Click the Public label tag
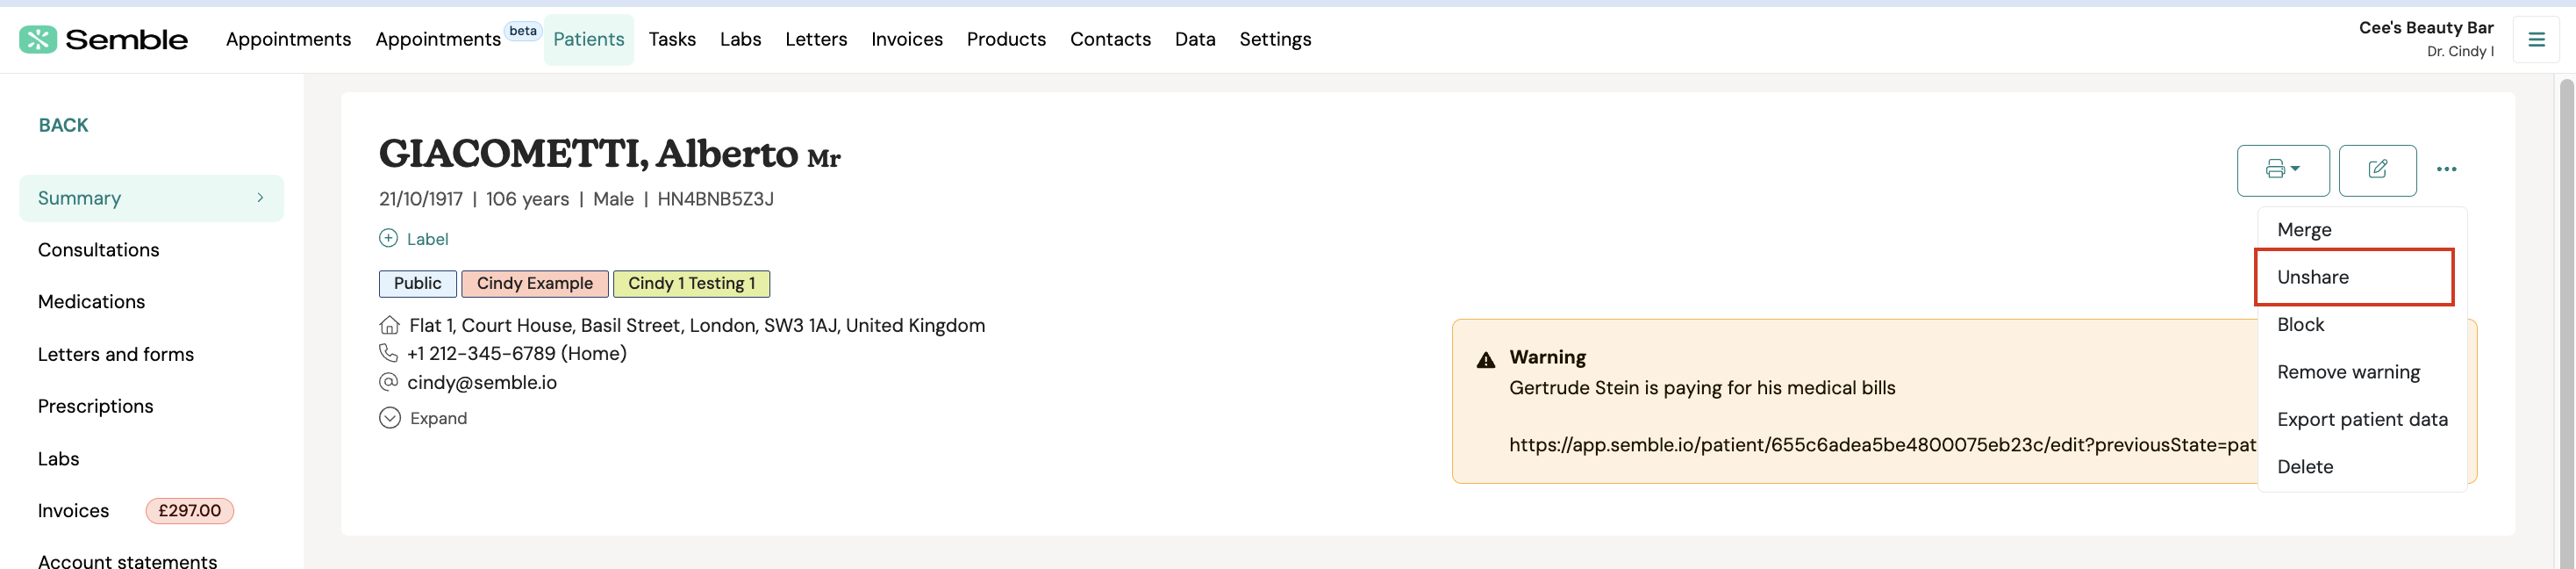This screenshot has width=2576, height=569. pos(417,284)
